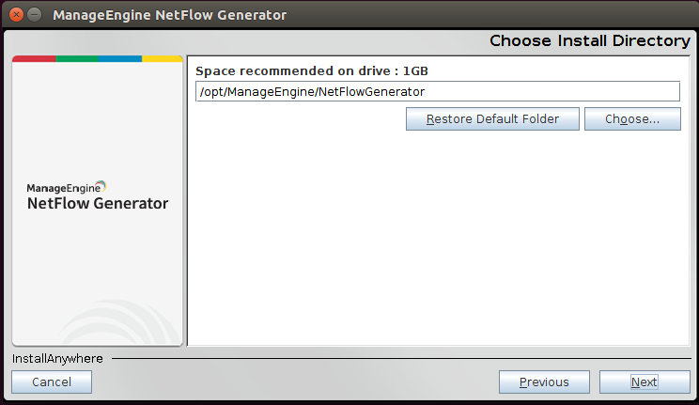The image size is (699, 405).
Task: Click the red close window button
Action: 16,15
